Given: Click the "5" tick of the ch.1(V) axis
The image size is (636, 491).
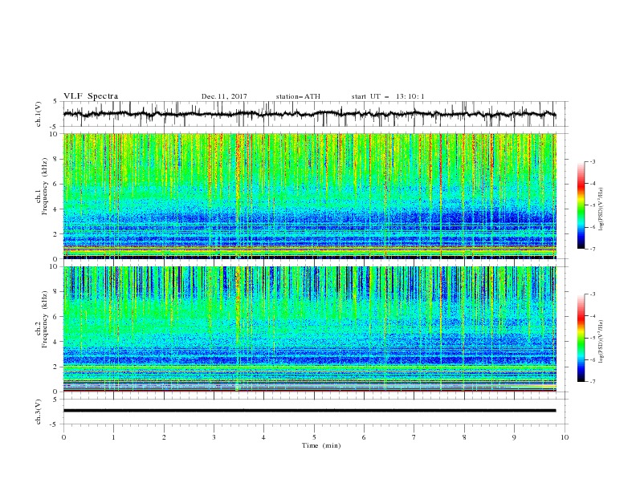Looking at the screenshot, I should coord(57,101).
